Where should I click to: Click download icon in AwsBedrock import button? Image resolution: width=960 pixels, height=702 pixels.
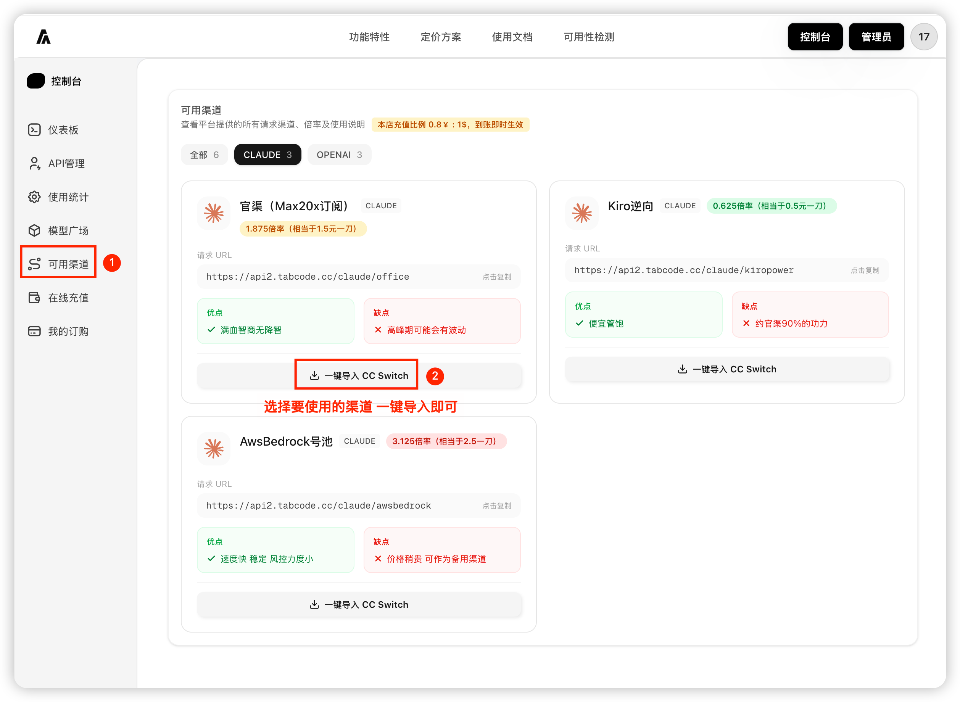point(314,605)
